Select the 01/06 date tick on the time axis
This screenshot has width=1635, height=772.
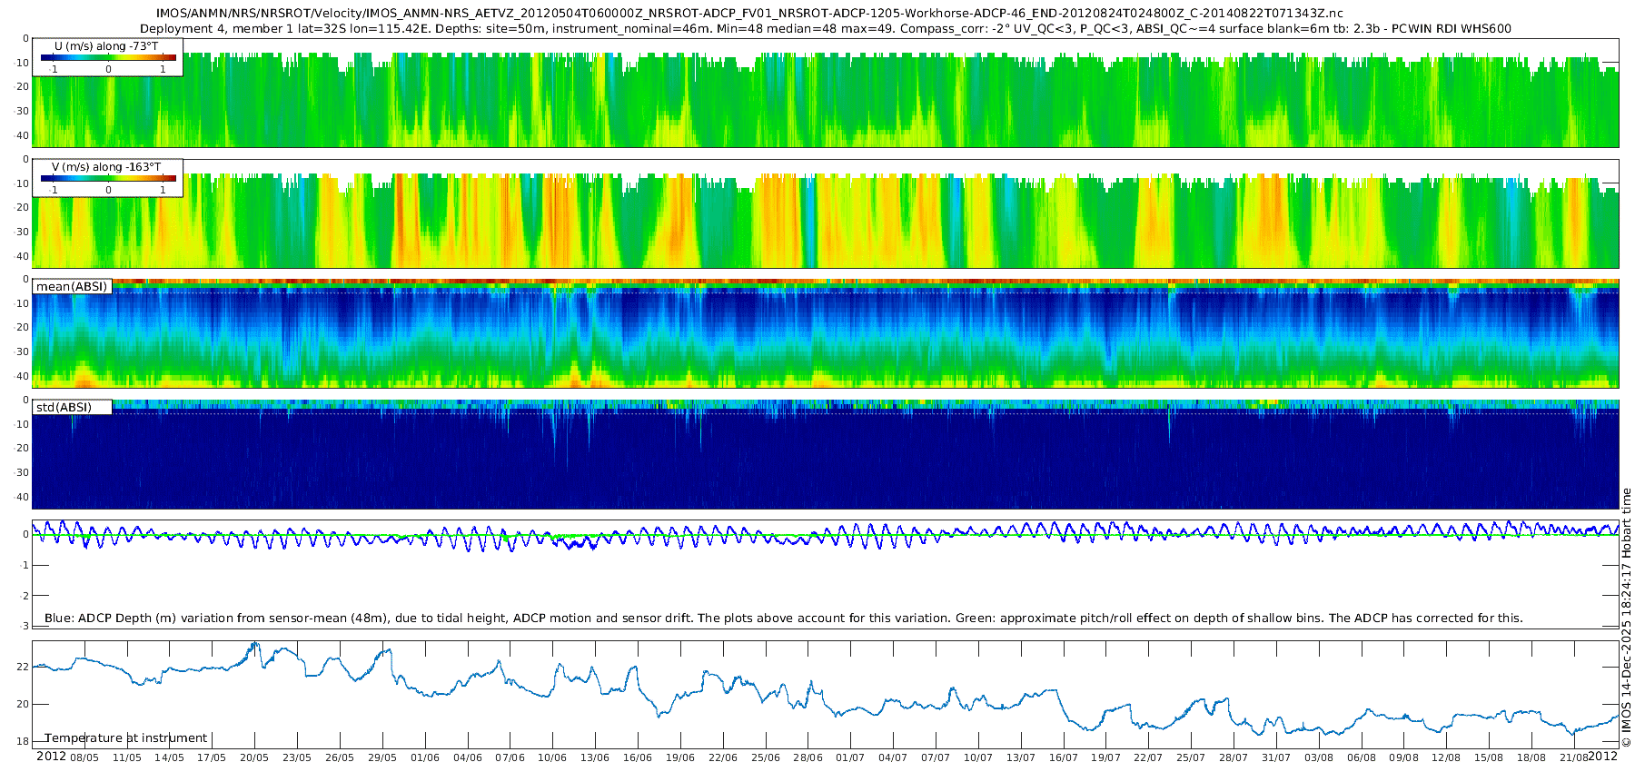424,757
